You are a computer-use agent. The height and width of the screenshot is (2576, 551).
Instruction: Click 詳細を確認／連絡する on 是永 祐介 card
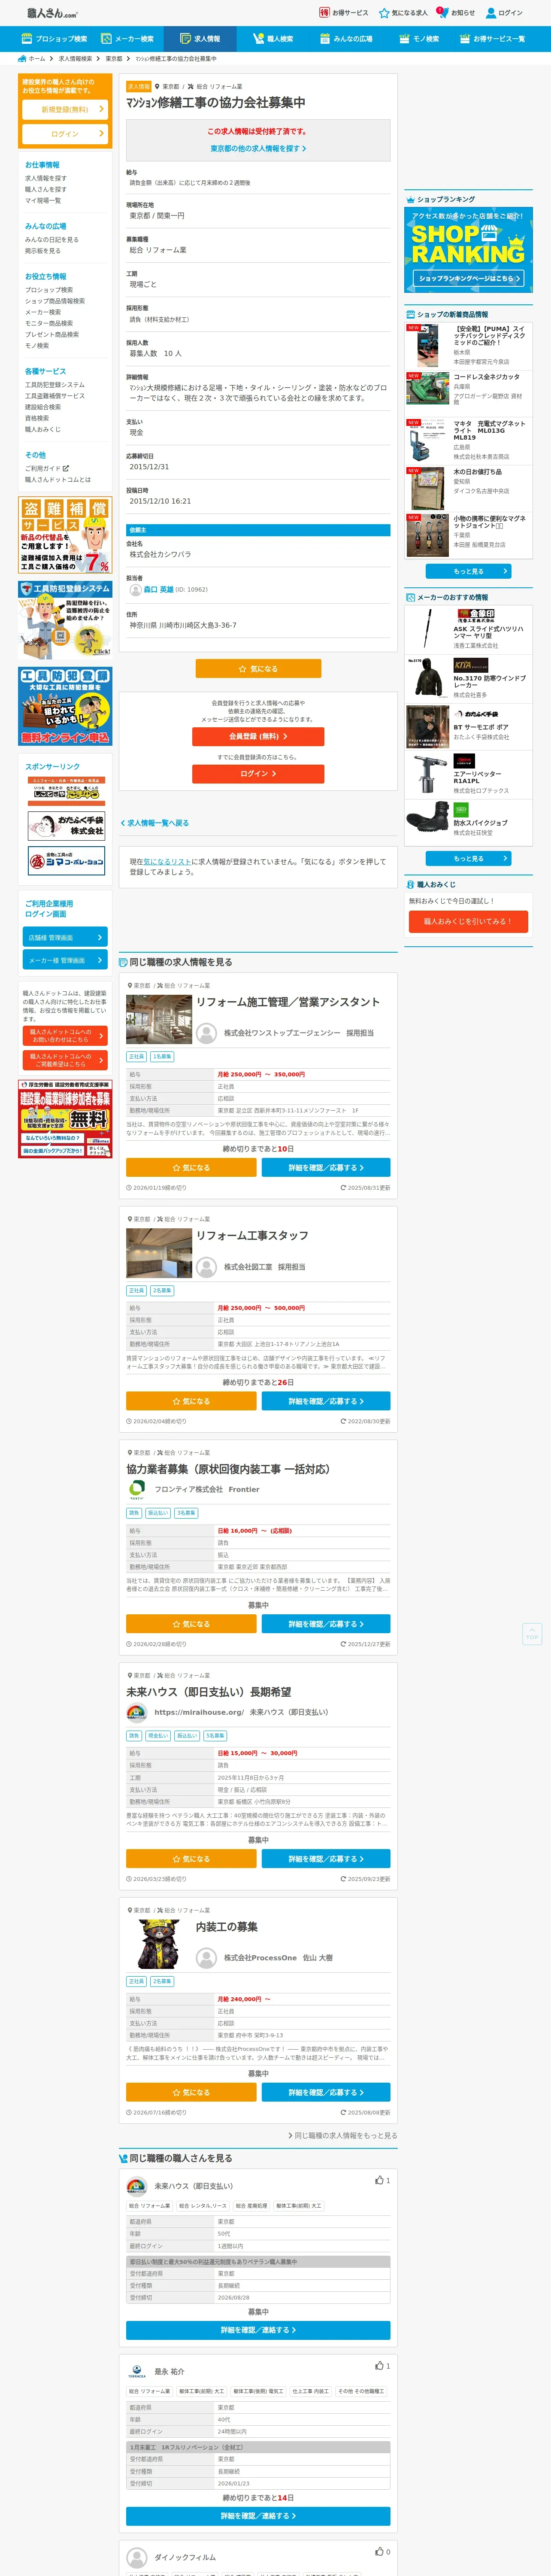point(258,2516)
